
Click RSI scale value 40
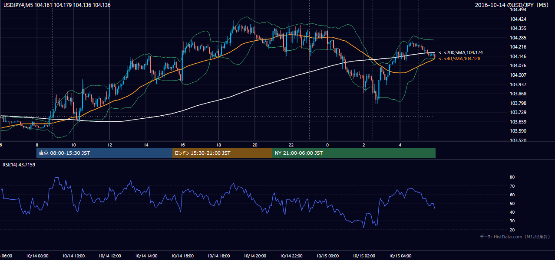click(512, 212)
